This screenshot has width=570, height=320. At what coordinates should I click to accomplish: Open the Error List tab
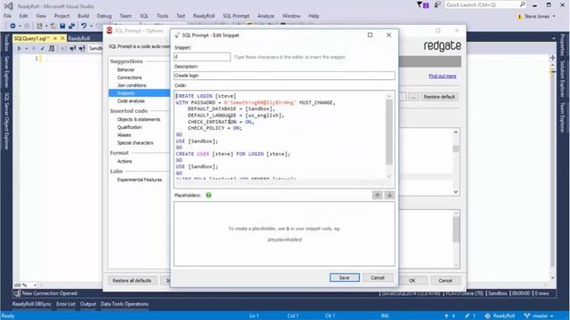pos(66,304)
